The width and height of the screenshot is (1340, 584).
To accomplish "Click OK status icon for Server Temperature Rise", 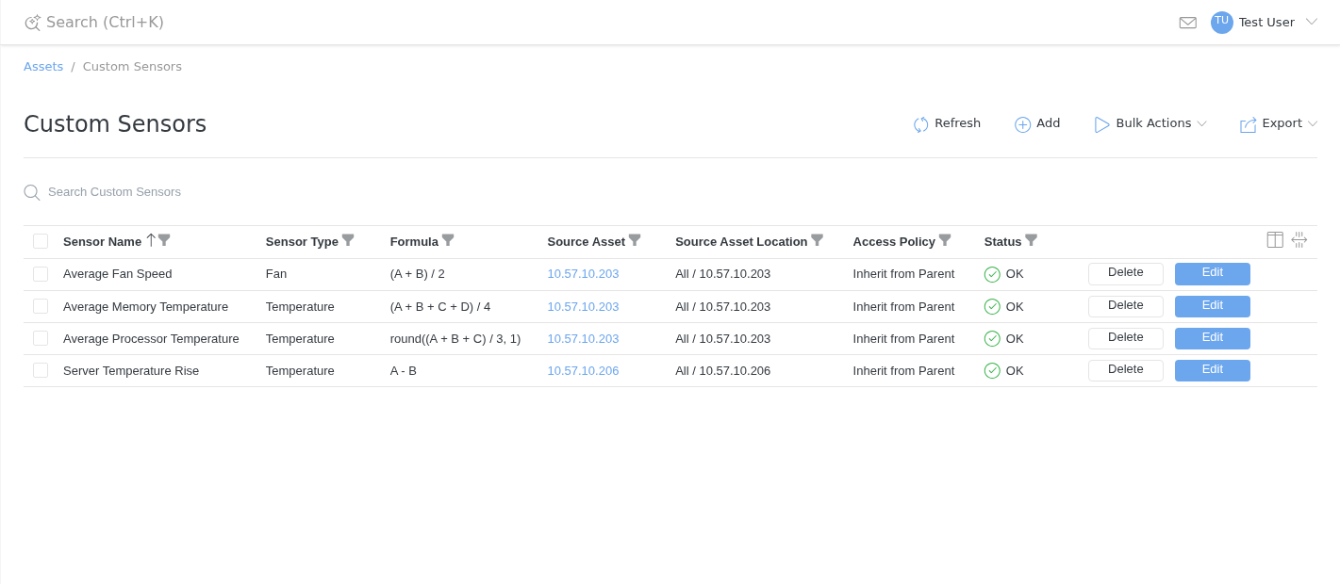I will tap(992, 371).
